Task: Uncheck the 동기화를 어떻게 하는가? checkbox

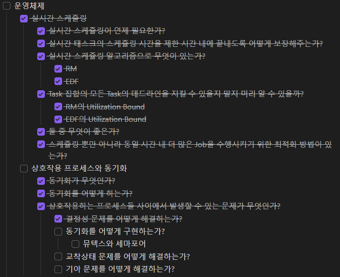Action: (x=41, y=193)
